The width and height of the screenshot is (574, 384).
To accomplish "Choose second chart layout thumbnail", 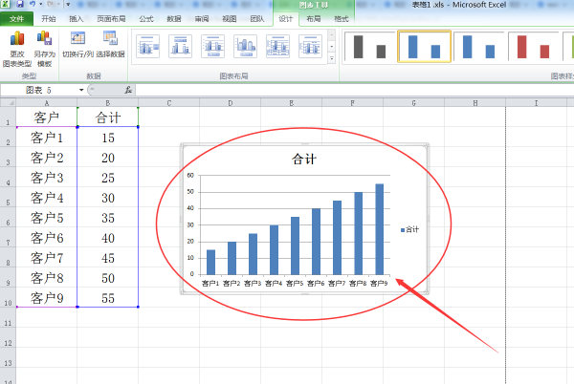I will [181, 47].
